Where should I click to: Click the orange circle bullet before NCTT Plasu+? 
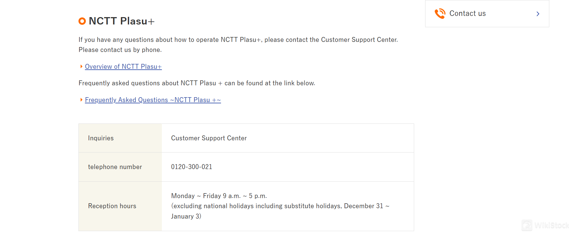coord(82,21)
